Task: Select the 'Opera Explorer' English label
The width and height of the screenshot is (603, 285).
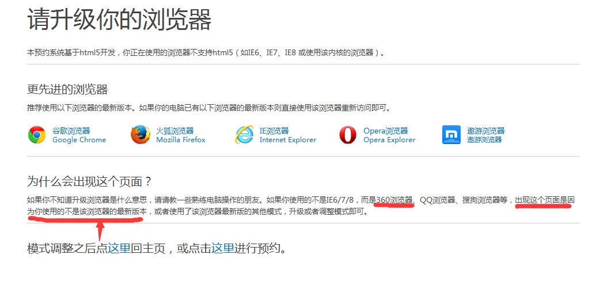Action: (x=389, y=140)
